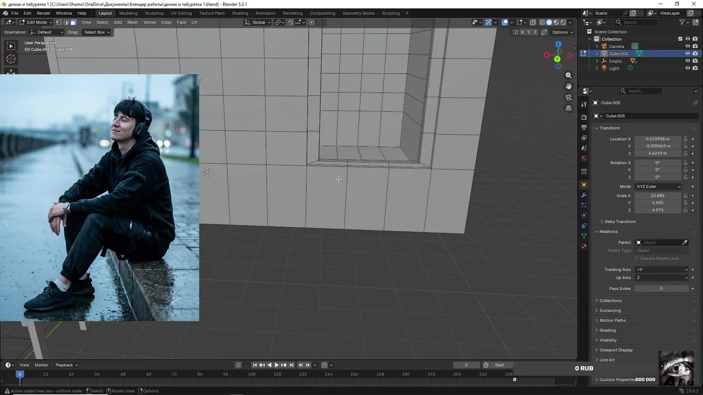This screenshot has width=703, height=395.
Task: Hide Camera in viewport
Action: (x=687, y=47)
